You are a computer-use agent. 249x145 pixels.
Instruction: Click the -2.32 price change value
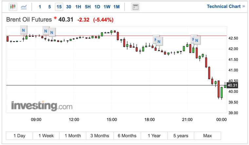click(83, 20)
